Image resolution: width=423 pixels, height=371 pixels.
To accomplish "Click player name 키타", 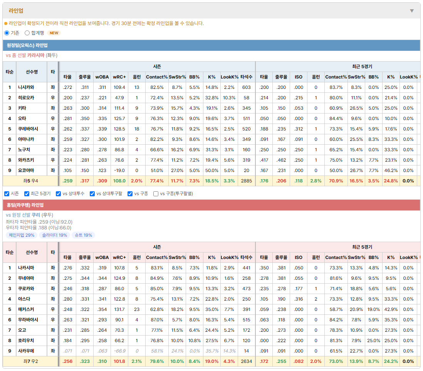I will [x=22, y=108].
